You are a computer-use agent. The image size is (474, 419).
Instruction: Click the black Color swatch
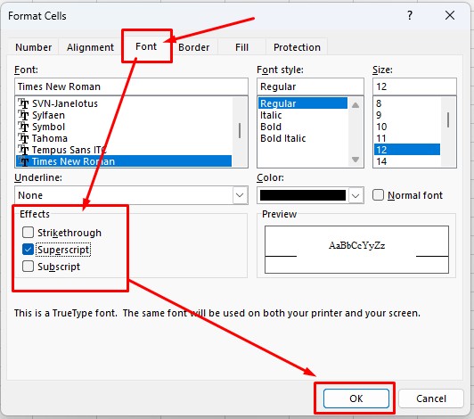[303, 195]
